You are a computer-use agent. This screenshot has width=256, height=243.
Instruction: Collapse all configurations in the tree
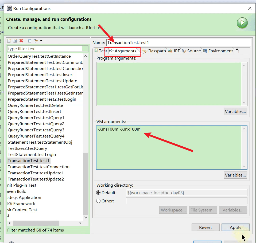(x=30, y=41)
